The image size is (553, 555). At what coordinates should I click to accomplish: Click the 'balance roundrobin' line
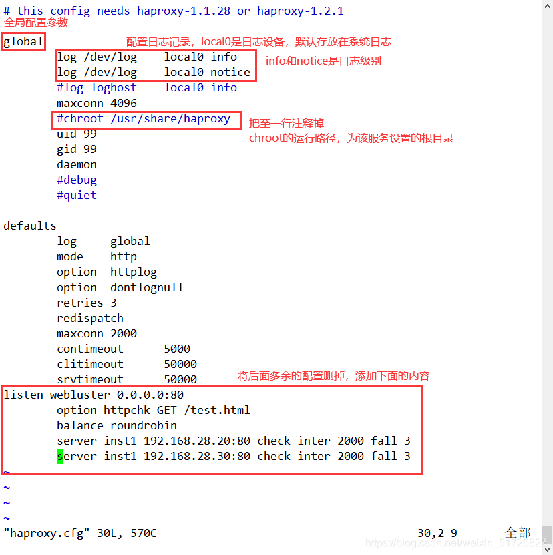coord(117,425)
